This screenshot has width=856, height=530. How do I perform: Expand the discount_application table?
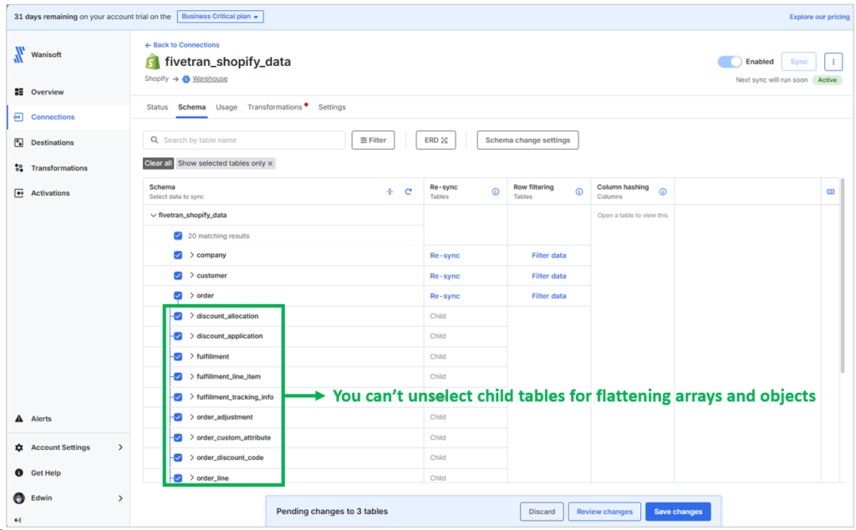pyautogui.click(x=191, y=336)
